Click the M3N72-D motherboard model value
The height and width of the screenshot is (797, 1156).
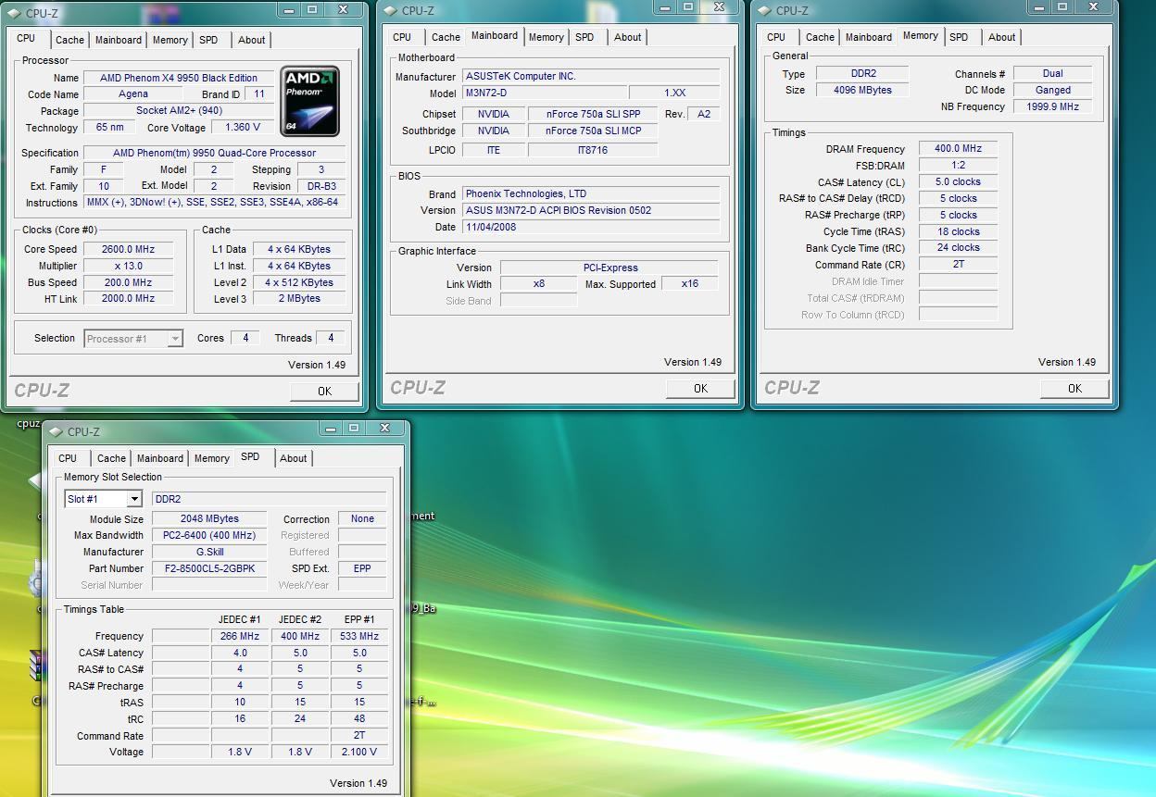coord(544,93)
